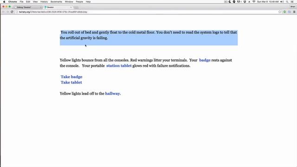The image size is (297, 167).
Task: Open the Chrome application menu
Action: [13, 2]
